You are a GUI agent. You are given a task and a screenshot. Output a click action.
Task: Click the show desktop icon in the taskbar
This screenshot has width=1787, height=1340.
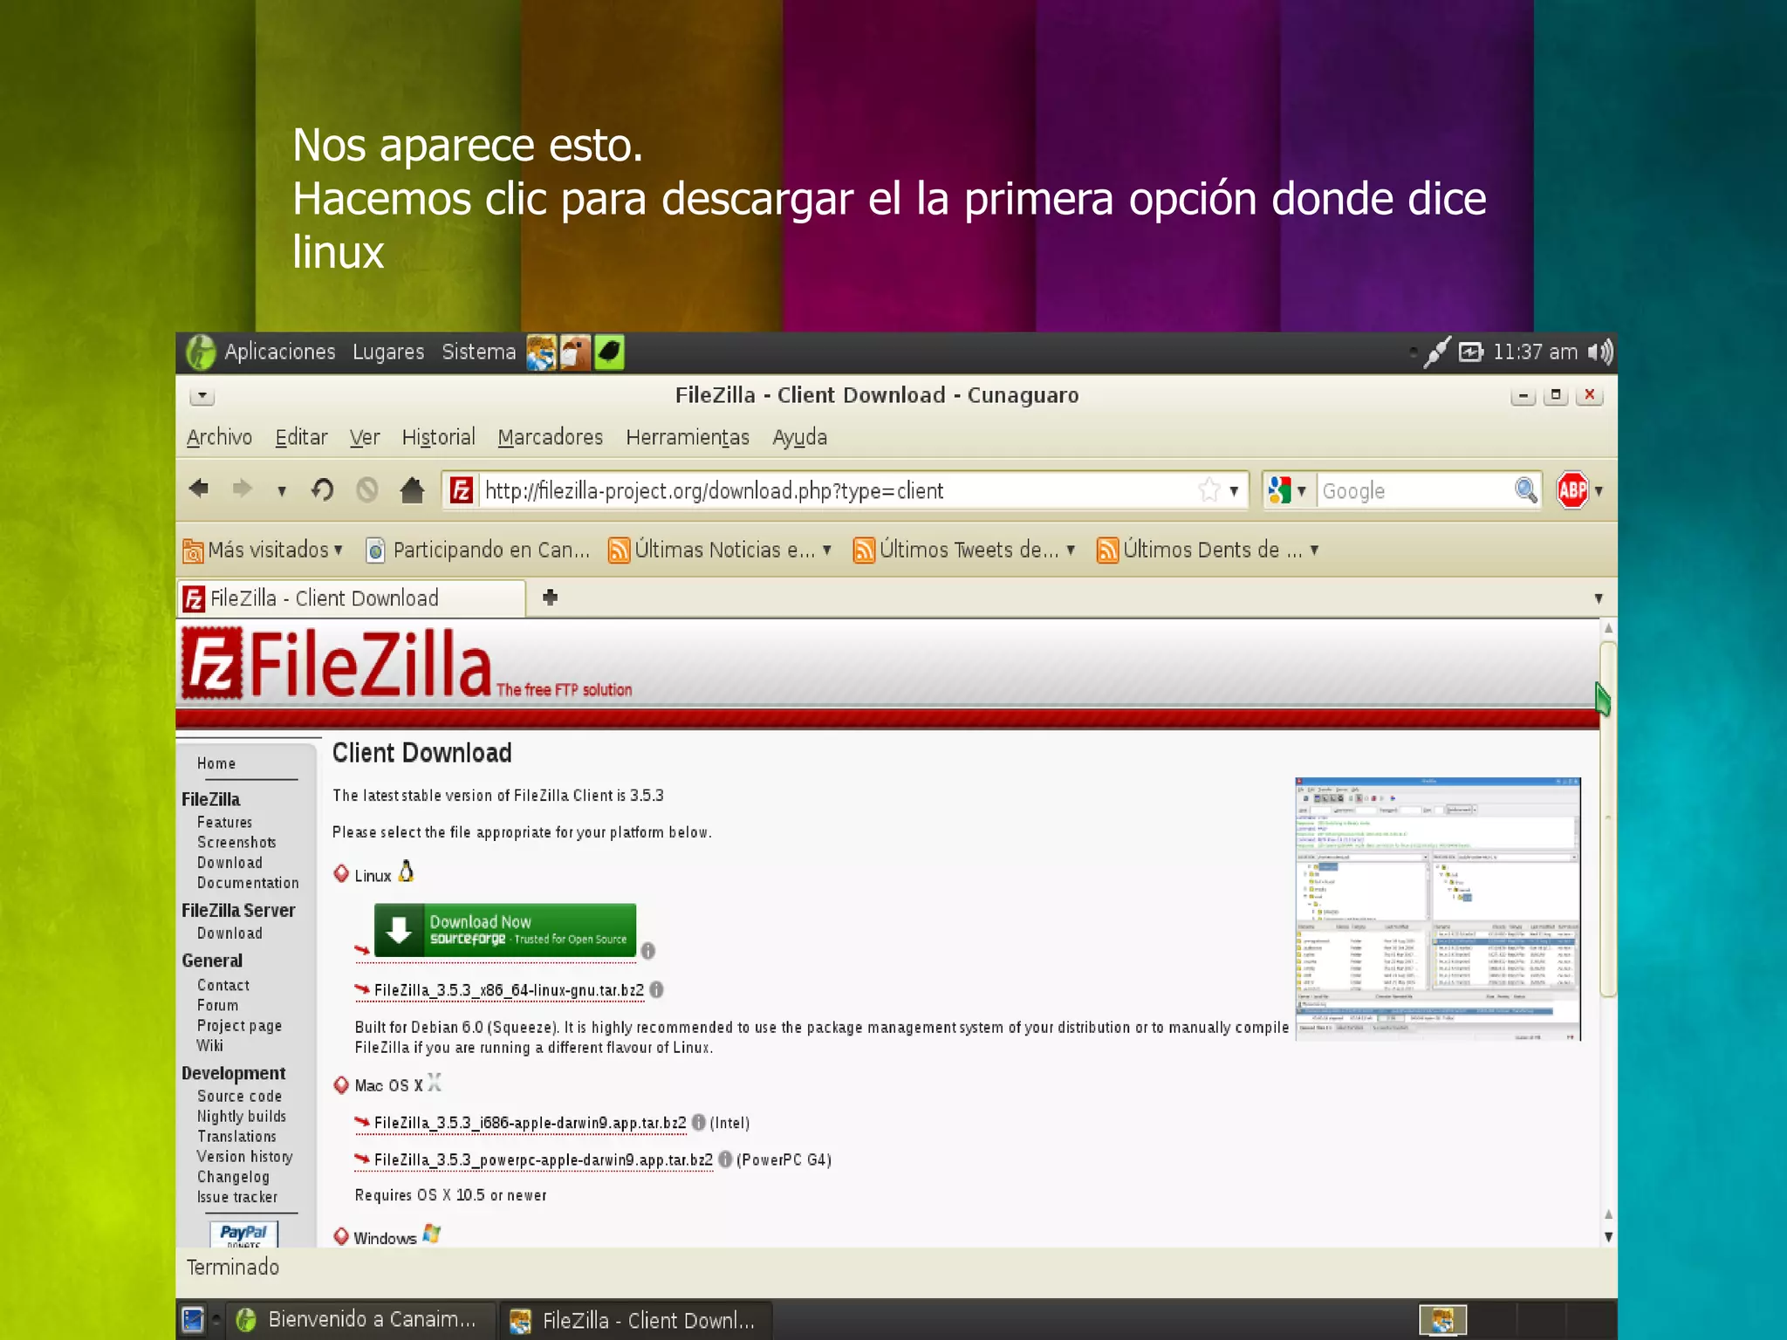tap(193, 1319)
